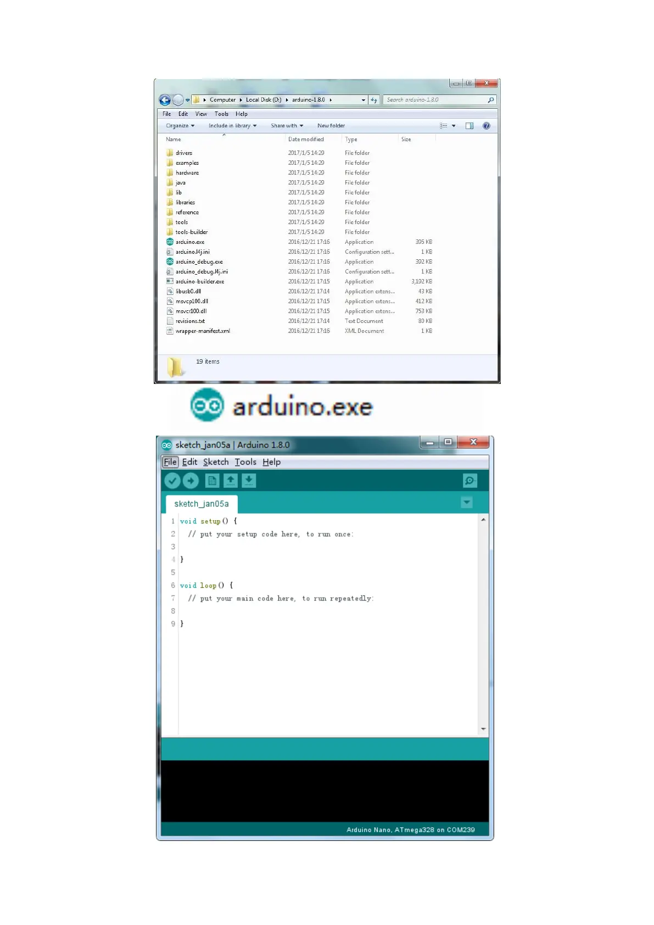654x925 pixels.
Task: Open the Arduino Edit menu
Action: pos(189,462)
